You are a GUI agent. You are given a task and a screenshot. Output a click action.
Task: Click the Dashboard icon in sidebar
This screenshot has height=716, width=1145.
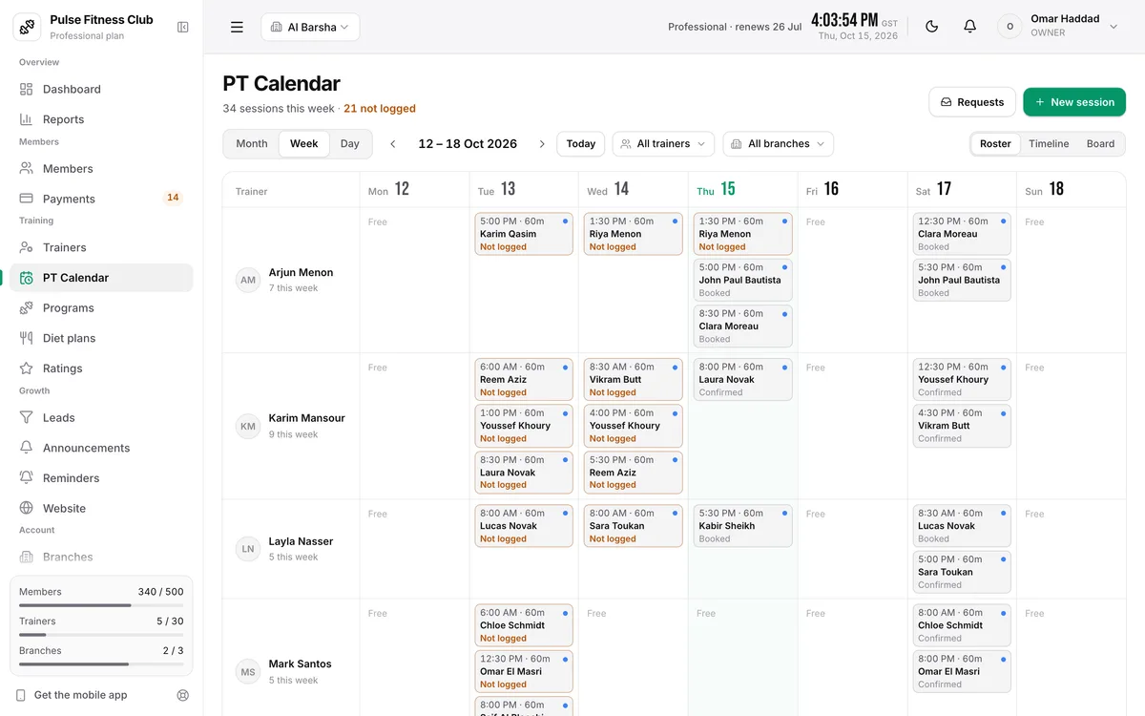27,89
